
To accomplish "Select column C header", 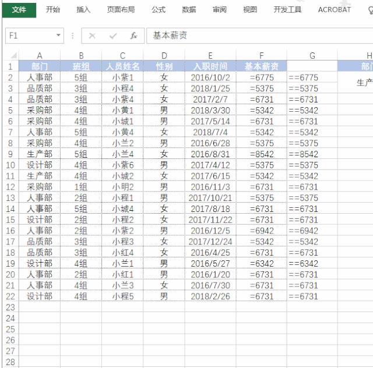I will [x=122, y=56].
